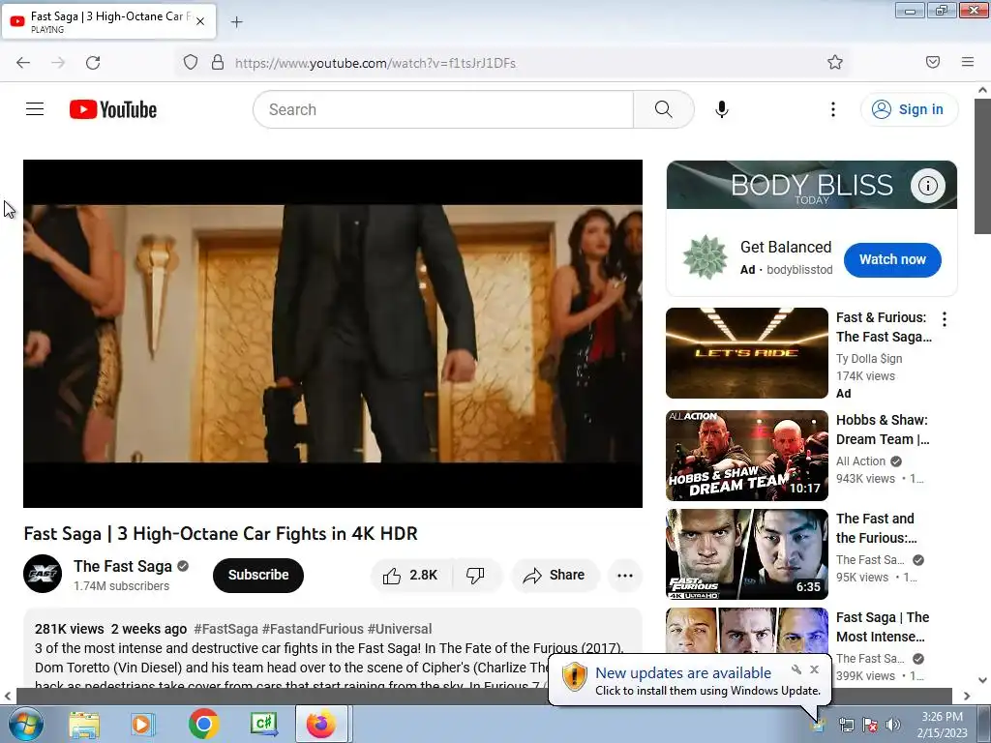991x743 pixels.
Task: Open Hobbs & Shaw: Dream Team title
Action: pos(883,430)
